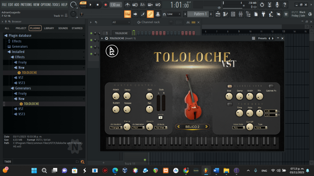Toggle the Time Delay on/off switch

pos(230,104)
